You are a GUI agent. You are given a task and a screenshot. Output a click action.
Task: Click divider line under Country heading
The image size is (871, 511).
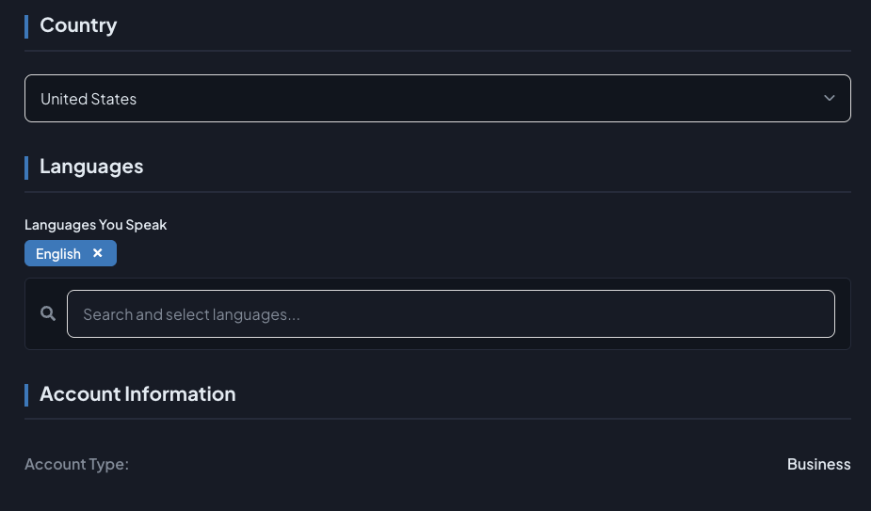438,51
